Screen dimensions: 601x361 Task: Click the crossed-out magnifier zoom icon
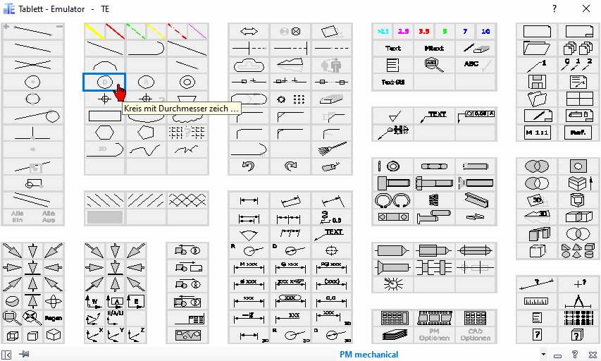point(32,318)
